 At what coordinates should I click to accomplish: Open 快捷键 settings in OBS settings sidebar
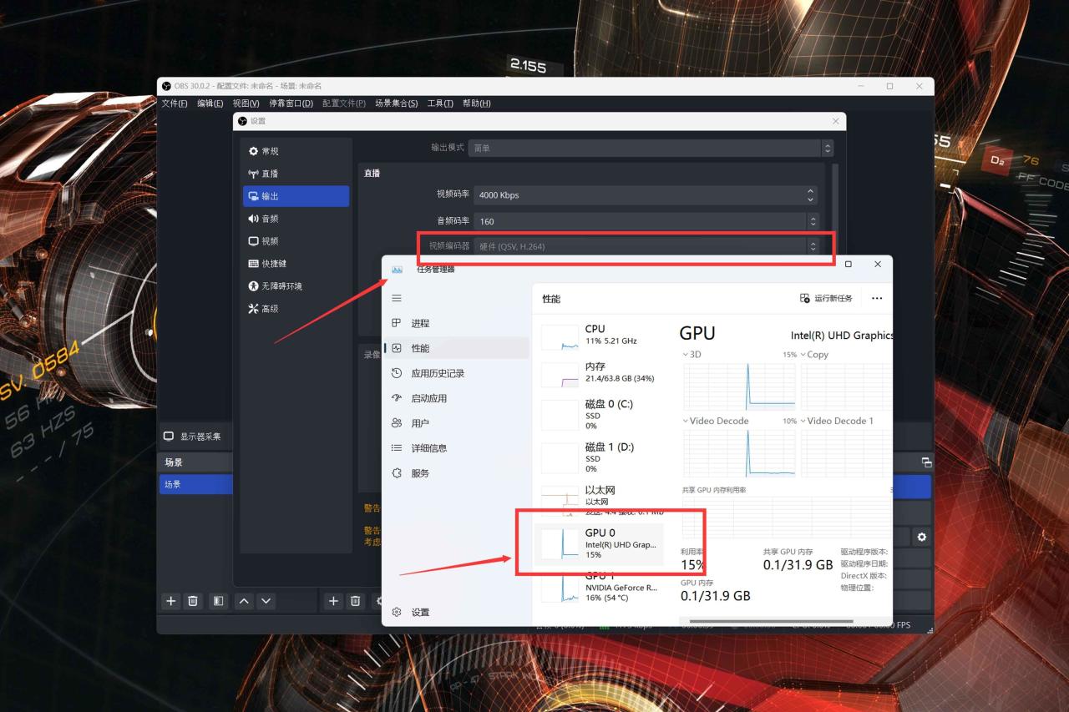296,264
